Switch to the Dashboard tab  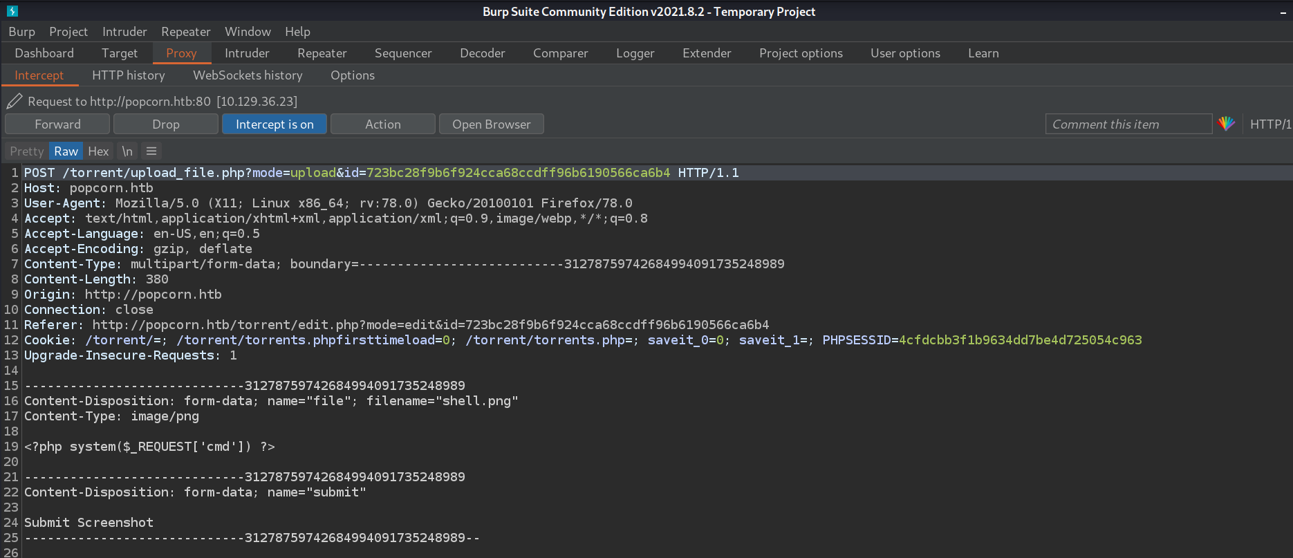(x=44, y=53)
